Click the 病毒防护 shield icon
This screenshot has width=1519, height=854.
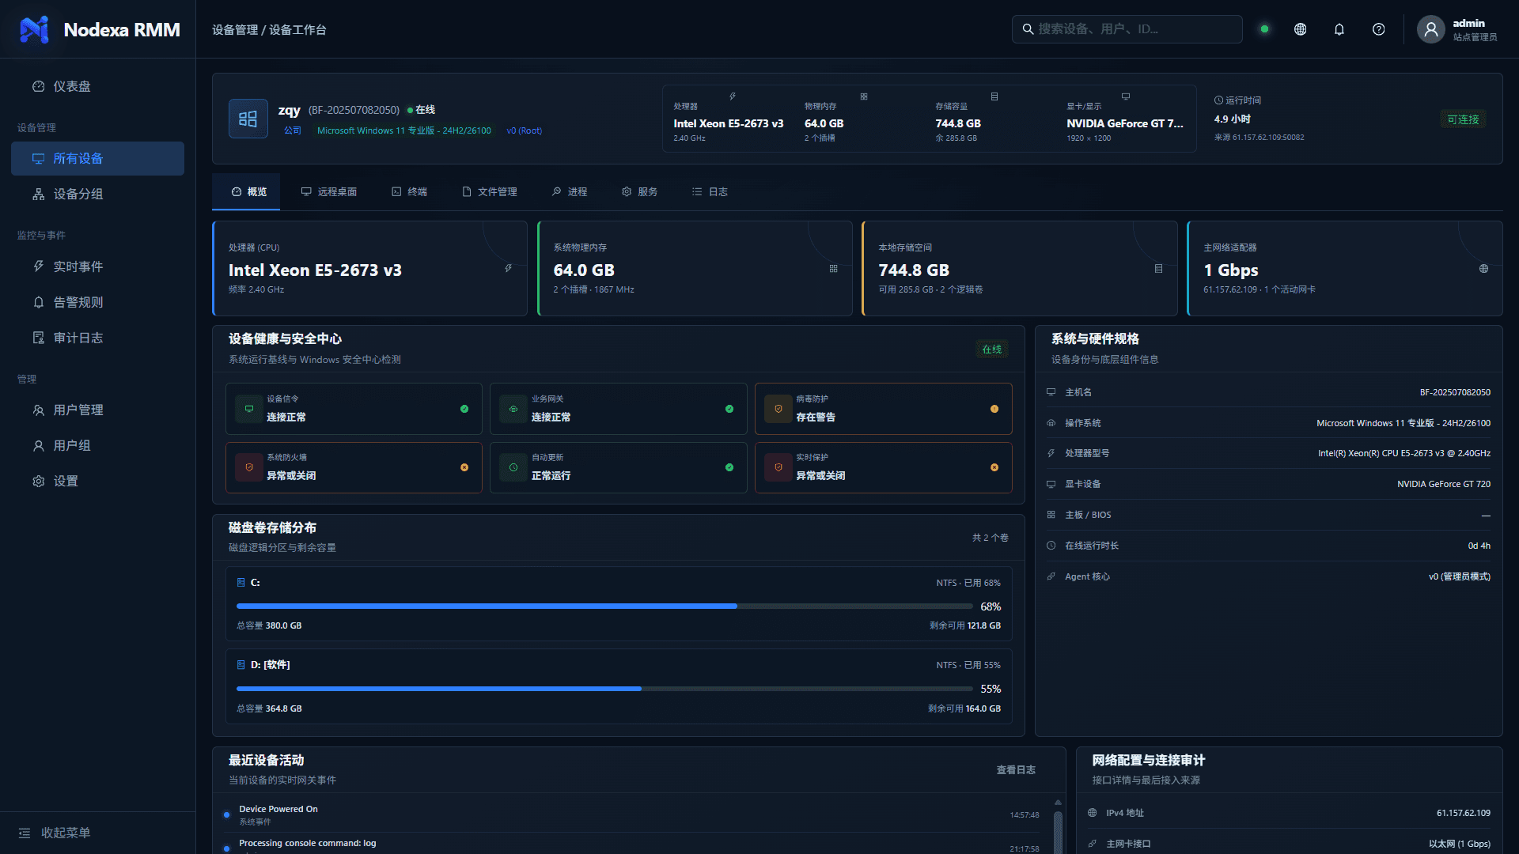pos(778,409)
